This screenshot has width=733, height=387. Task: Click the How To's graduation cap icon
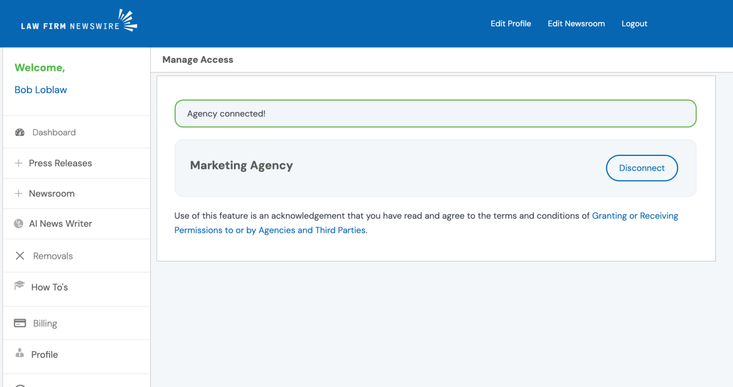[20, 286]
